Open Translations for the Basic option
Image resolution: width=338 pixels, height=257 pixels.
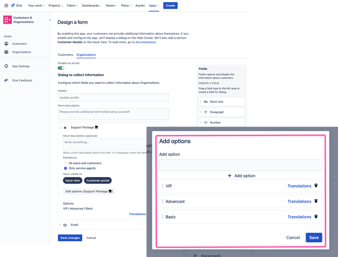[299, 217]
